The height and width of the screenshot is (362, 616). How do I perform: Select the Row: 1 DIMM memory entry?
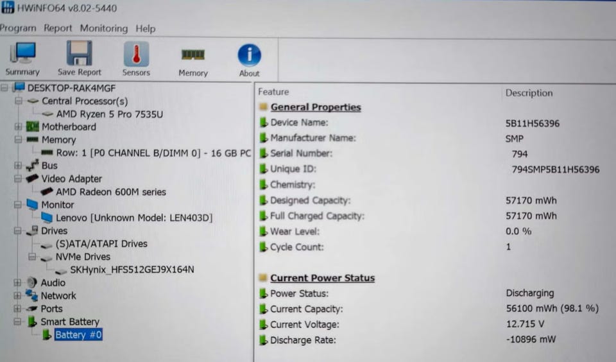153,153
